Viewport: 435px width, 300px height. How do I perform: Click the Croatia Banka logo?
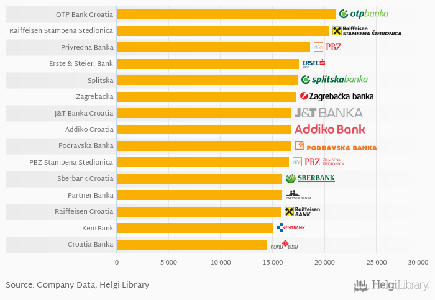285,245
